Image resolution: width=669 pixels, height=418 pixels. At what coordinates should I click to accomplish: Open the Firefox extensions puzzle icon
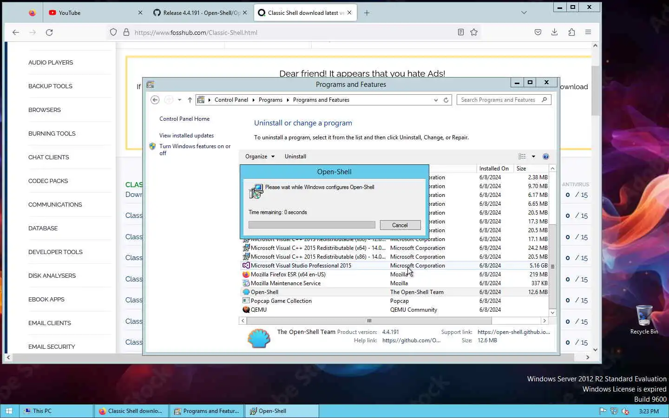pos(571,33)
